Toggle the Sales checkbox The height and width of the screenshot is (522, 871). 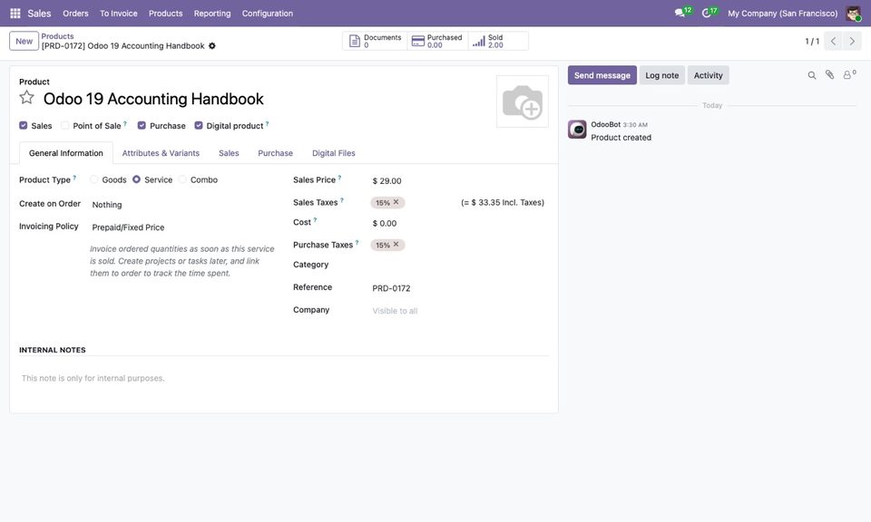(24, 125)
